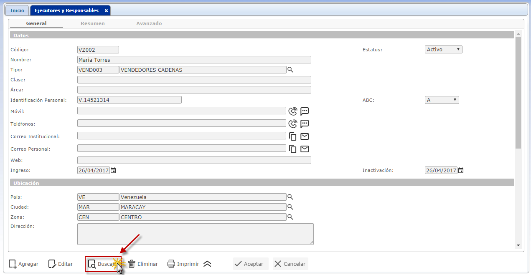Click the empty Clase field
The image size is (531, 275).
[x=194, y=80]
